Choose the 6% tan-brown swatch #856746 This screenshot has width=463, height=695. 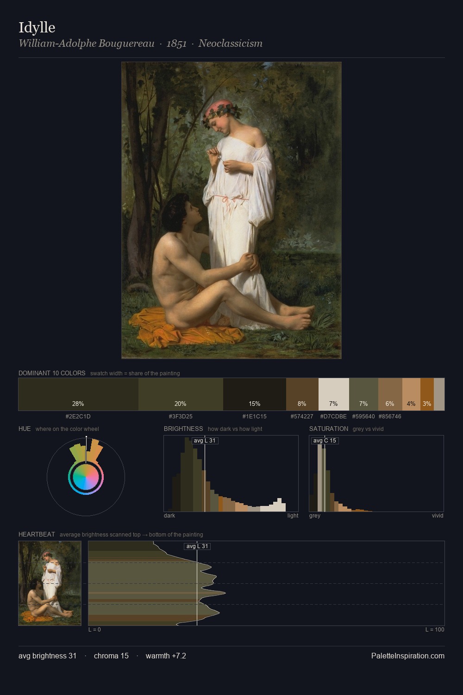pos(390,394)
